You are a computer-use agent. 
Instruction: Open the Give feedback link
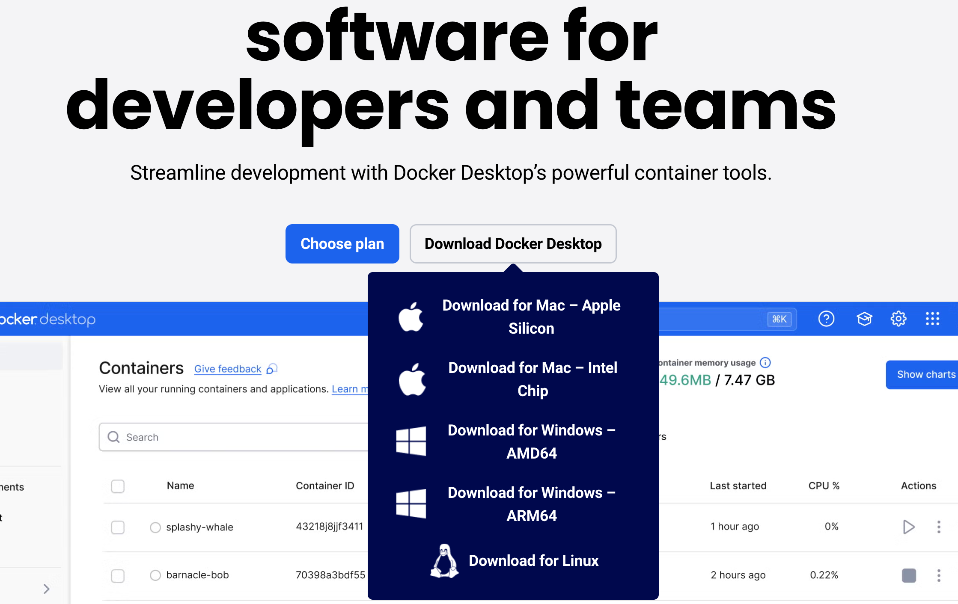tap(228, 369)
